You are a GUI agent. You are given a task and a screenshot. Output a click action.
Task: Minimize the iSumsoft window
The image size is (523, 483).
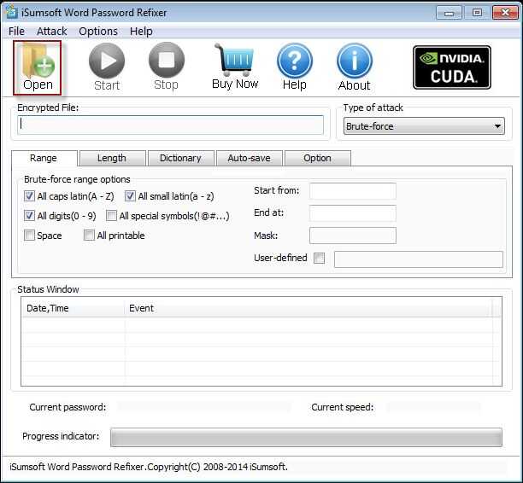[x=449, y=13]
